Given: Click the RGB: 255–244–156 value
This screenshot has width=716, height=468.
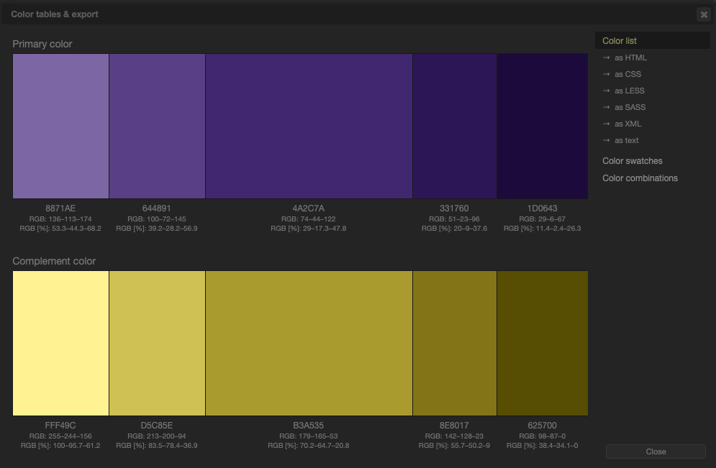Looking at the screenshot, I should point(60,436).
